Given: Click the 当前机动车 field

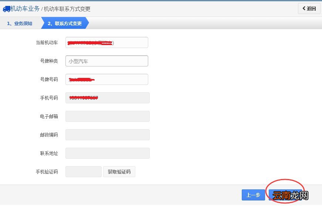Looking at the screenshot, I should click(107, 42).
